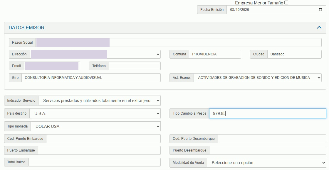Click the Teléfono input field
This screenshot has width=329, height=170.
coord(135,66)
